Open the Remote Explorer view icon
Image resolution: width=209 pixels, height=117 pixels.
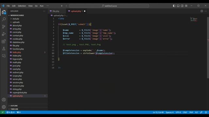[x=4, y=56]
